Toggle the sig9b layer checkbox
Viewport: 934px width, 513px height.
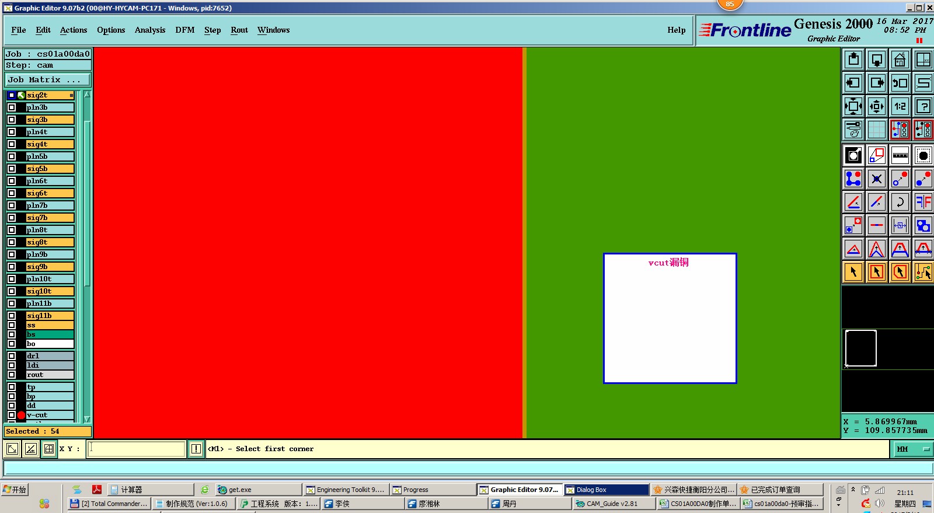(x=12, y=267)
